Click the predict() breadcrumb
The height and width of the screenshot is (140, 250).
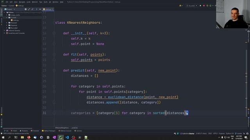coord(75,128)
